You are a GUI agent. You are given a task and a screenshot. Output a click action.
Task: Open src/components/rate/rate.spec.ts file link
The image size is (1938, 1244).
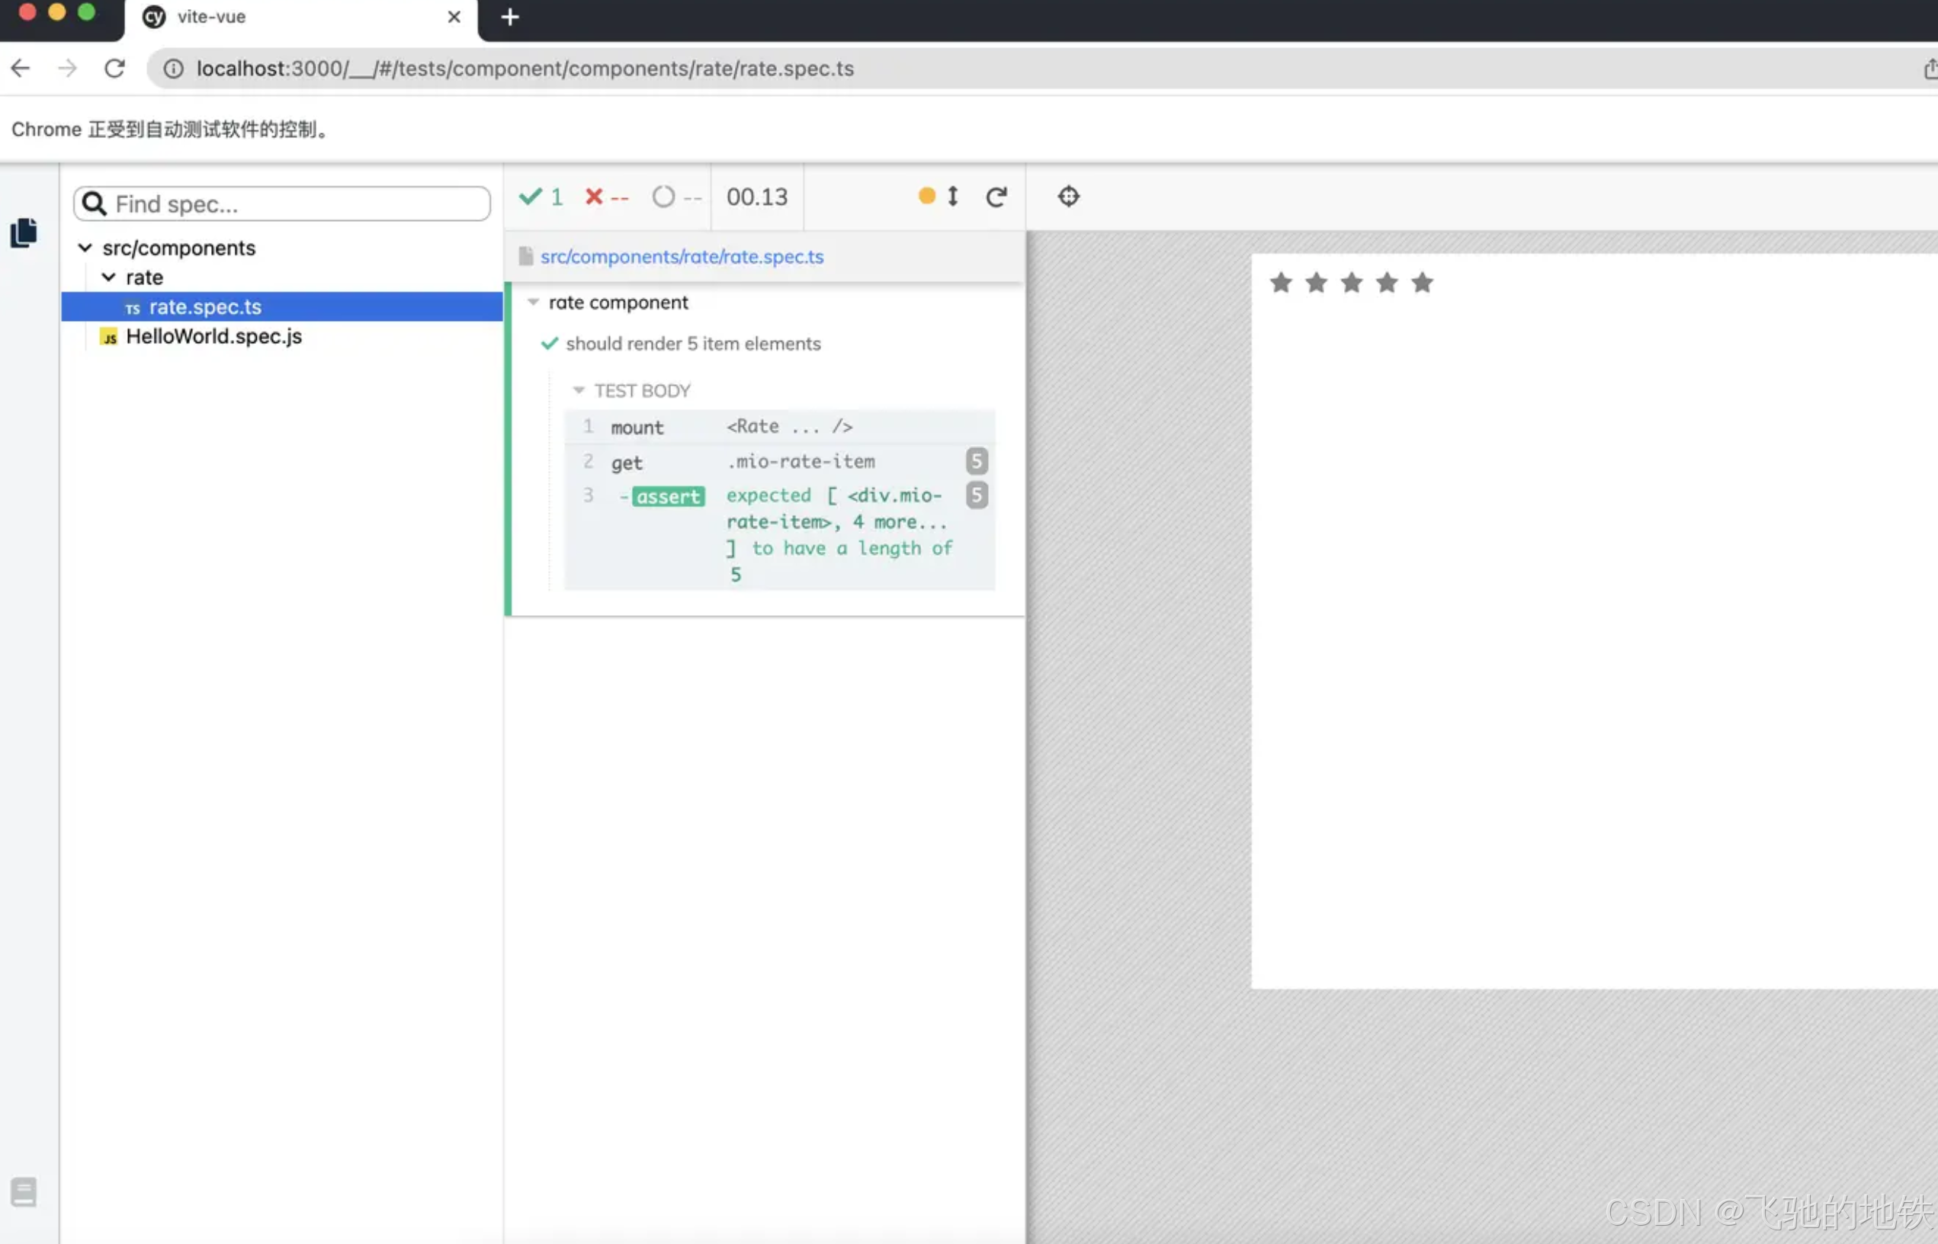click(x=681, y=257)
